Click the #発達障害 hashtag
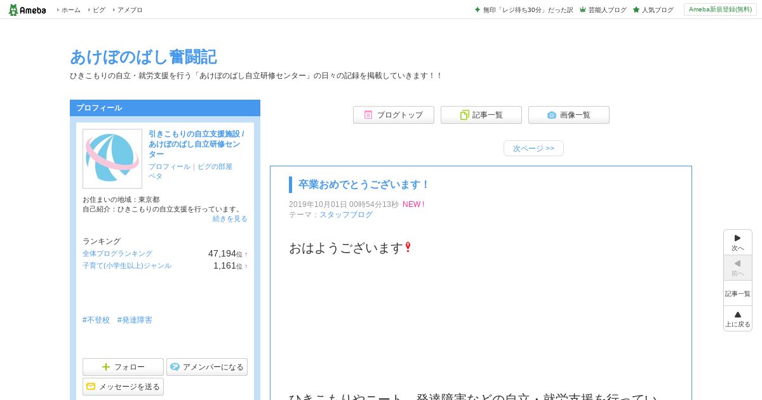The image size is (762, 400). pyautogui.click(x=135, y=320)
